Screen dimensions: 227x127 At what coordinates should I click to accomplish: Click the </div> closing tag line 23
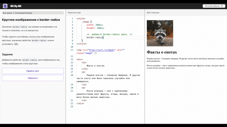coord(80,103)
